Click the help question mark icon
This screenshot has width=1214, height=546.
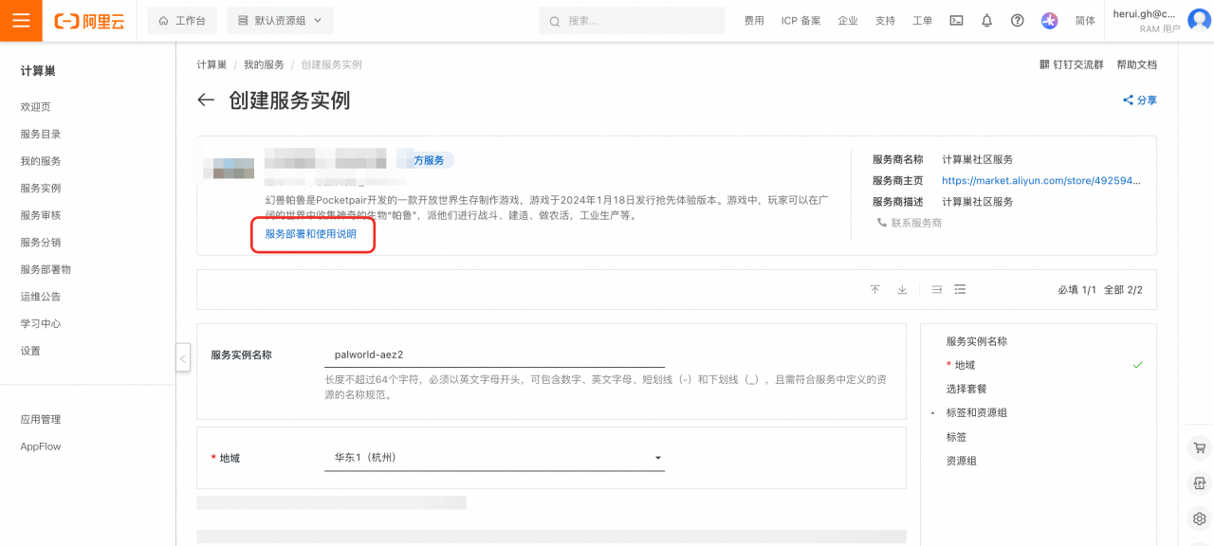pyautogui.click(x=1018, y=21)
